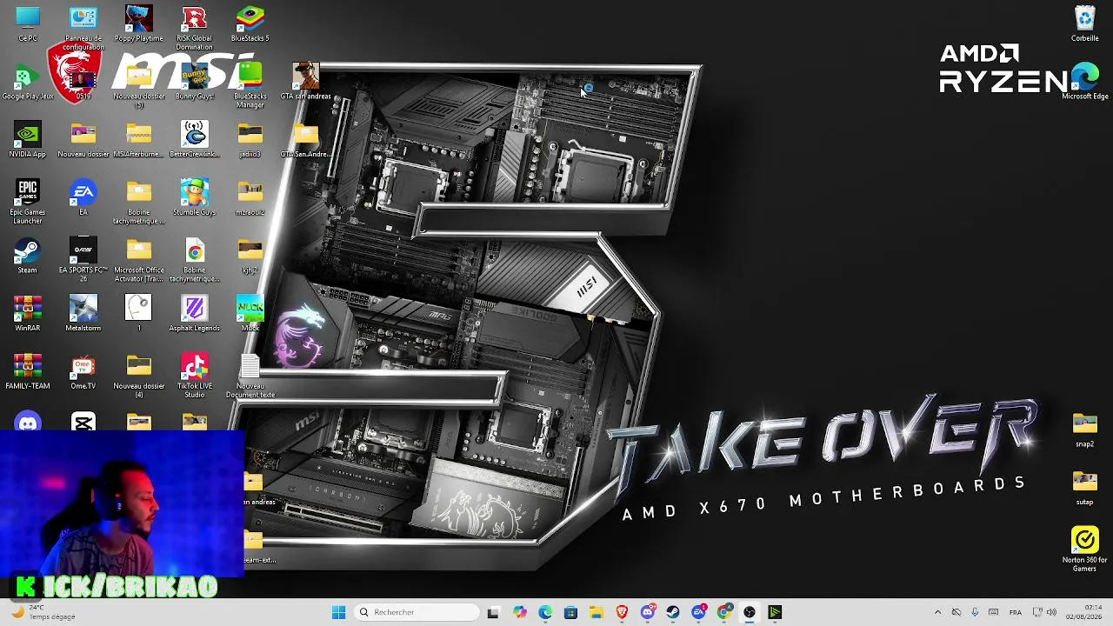Select the Epic Games Launcher icon

(28, 202)
